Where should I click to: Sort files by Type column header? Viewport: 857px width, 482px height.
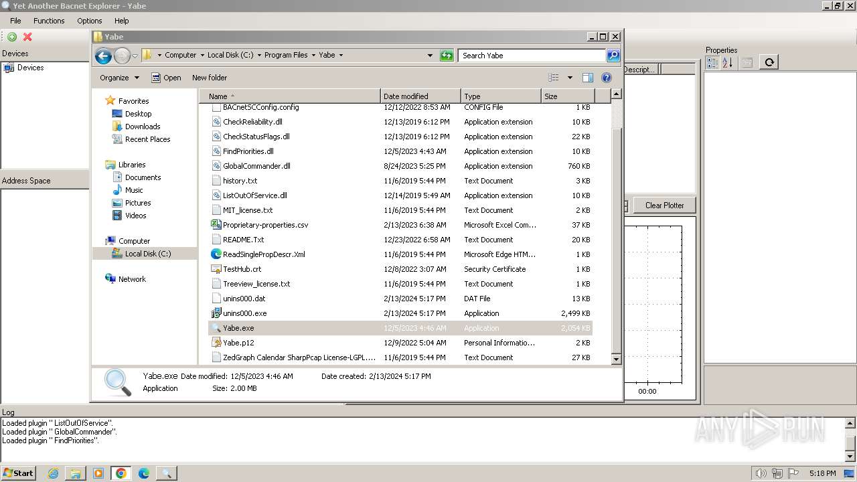(501, 96)
